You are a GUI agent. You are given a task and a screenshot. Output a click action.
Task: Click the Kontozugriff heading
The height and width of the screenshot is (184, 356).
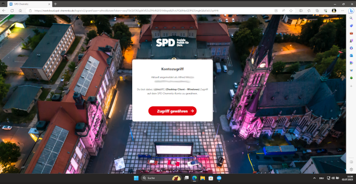pos(172,69)
